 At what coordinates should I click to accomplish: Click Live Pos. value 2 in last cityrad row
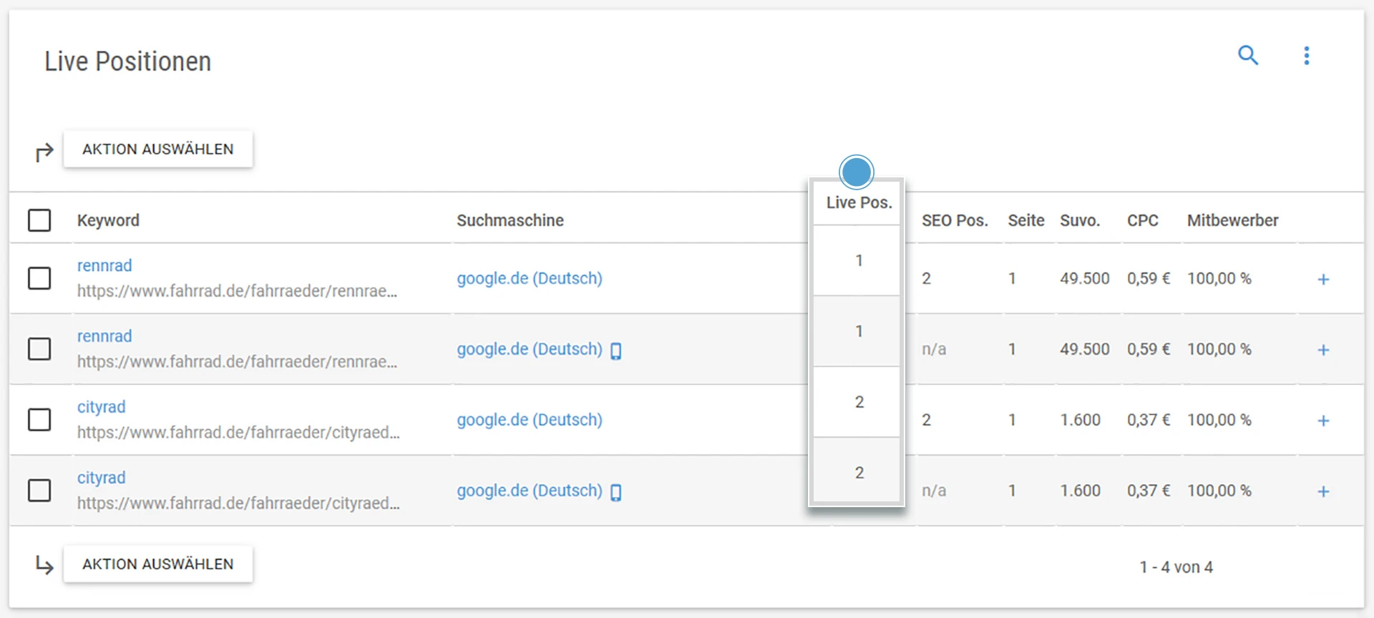(859, 473)
